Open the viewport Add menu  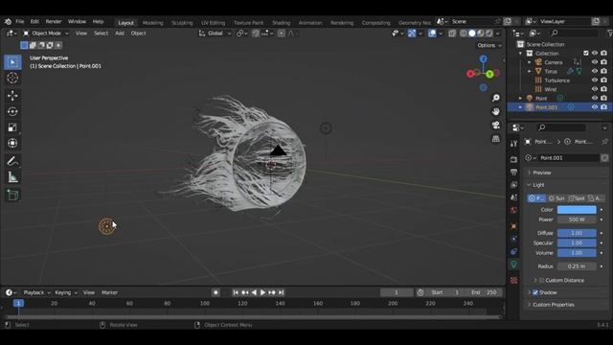click(120, 34)
